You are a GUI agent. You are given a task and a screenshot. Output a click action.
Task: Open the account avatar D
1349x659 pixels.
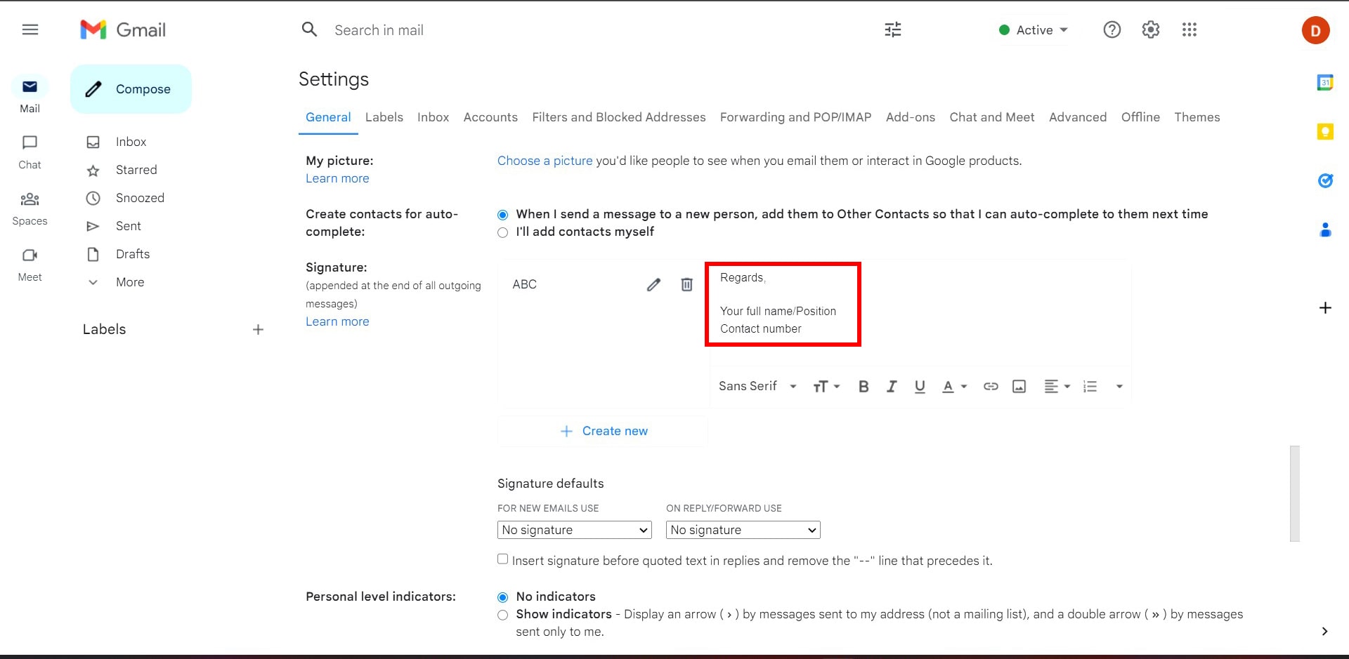[1315, 30]
